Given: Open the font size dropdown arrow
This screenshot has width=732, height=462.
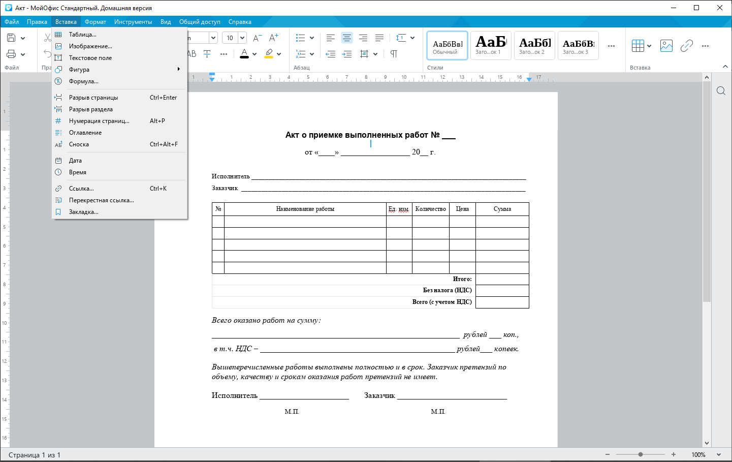Looking at the screenshot, I should (x=242, y=38).
